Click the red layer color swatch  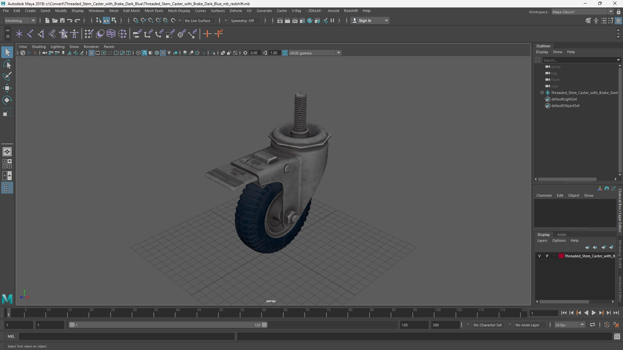[561, 256]
